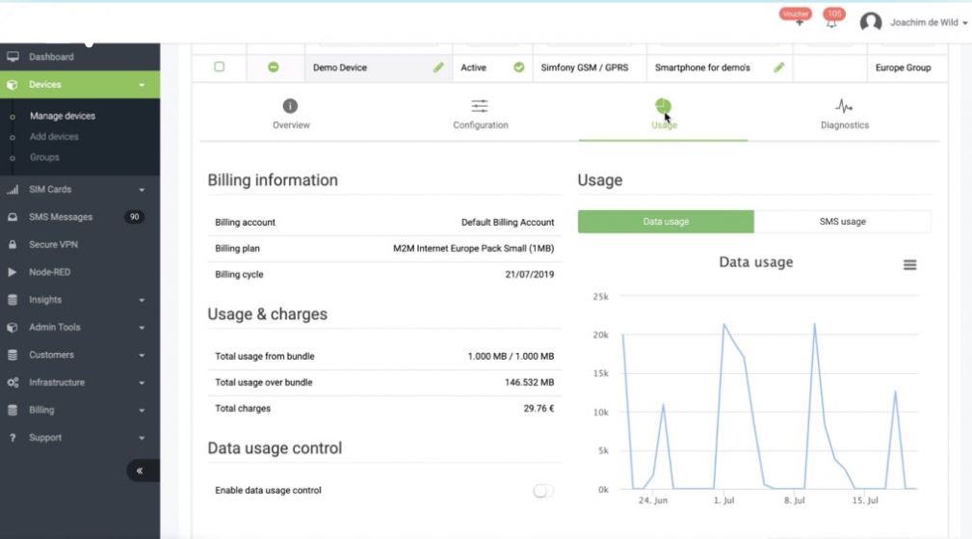Switch to the SMS usage tab
The width and height of the screenshot is (972, 539).
pyautogui.click(x=843, y=222)
